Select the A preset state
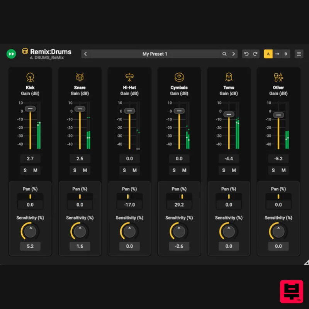 268,54
